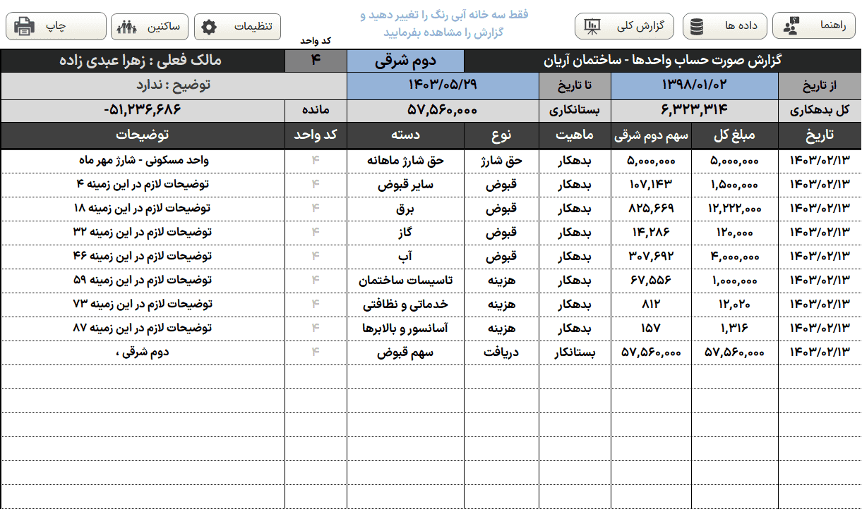Click share amount ۶۷,۵۵۶
Image resolution: width=862 pixels, height=509 pixels.
tap(651, 281)
